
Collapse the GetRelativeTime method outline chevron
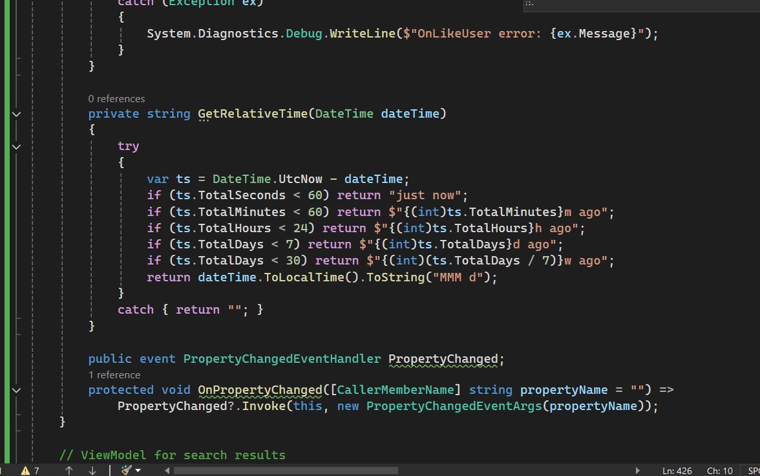(x=17, y=114)
